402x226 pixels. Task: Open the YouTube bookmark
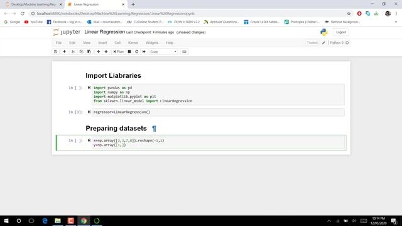point(33,22)
